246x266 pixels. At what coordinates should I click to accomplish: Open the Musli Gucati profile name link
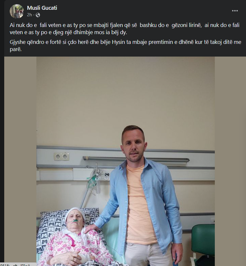pyautogui.click(x=42, y=8)
